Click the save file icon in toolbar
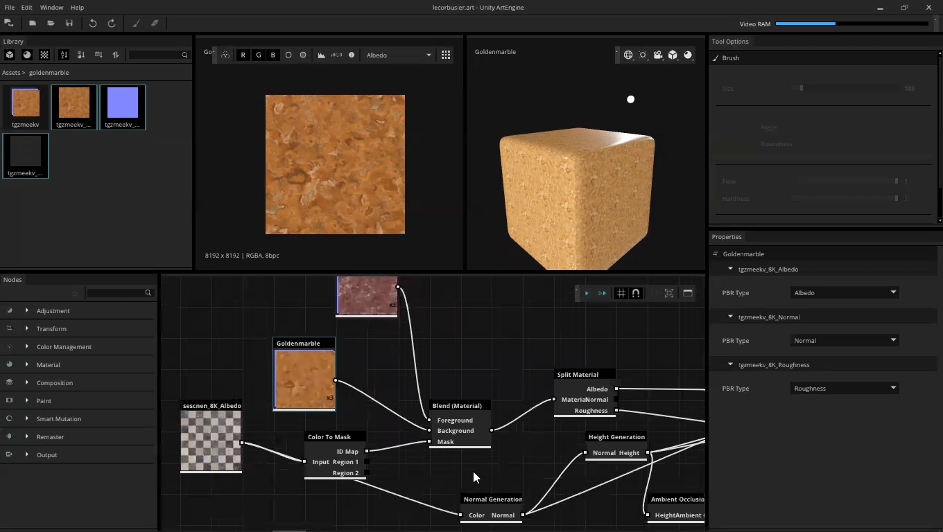This screenshot has height=532, width=943. pos(69,23)
